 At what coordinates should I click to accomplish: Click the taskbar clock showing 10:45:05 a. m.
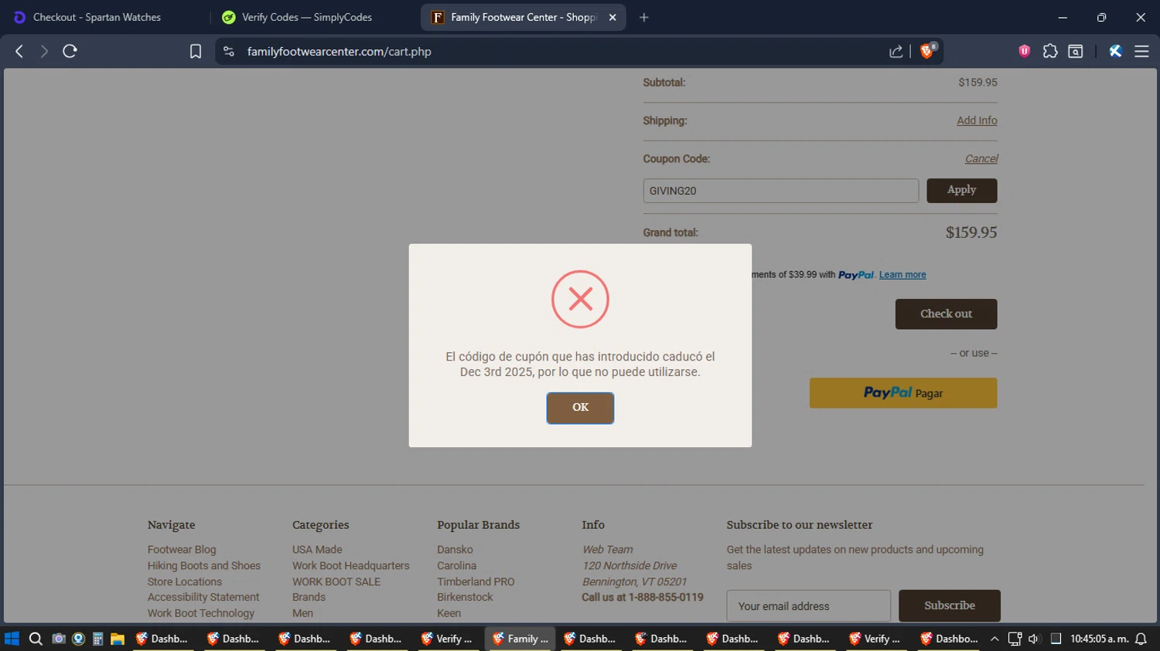point(1099,639)
